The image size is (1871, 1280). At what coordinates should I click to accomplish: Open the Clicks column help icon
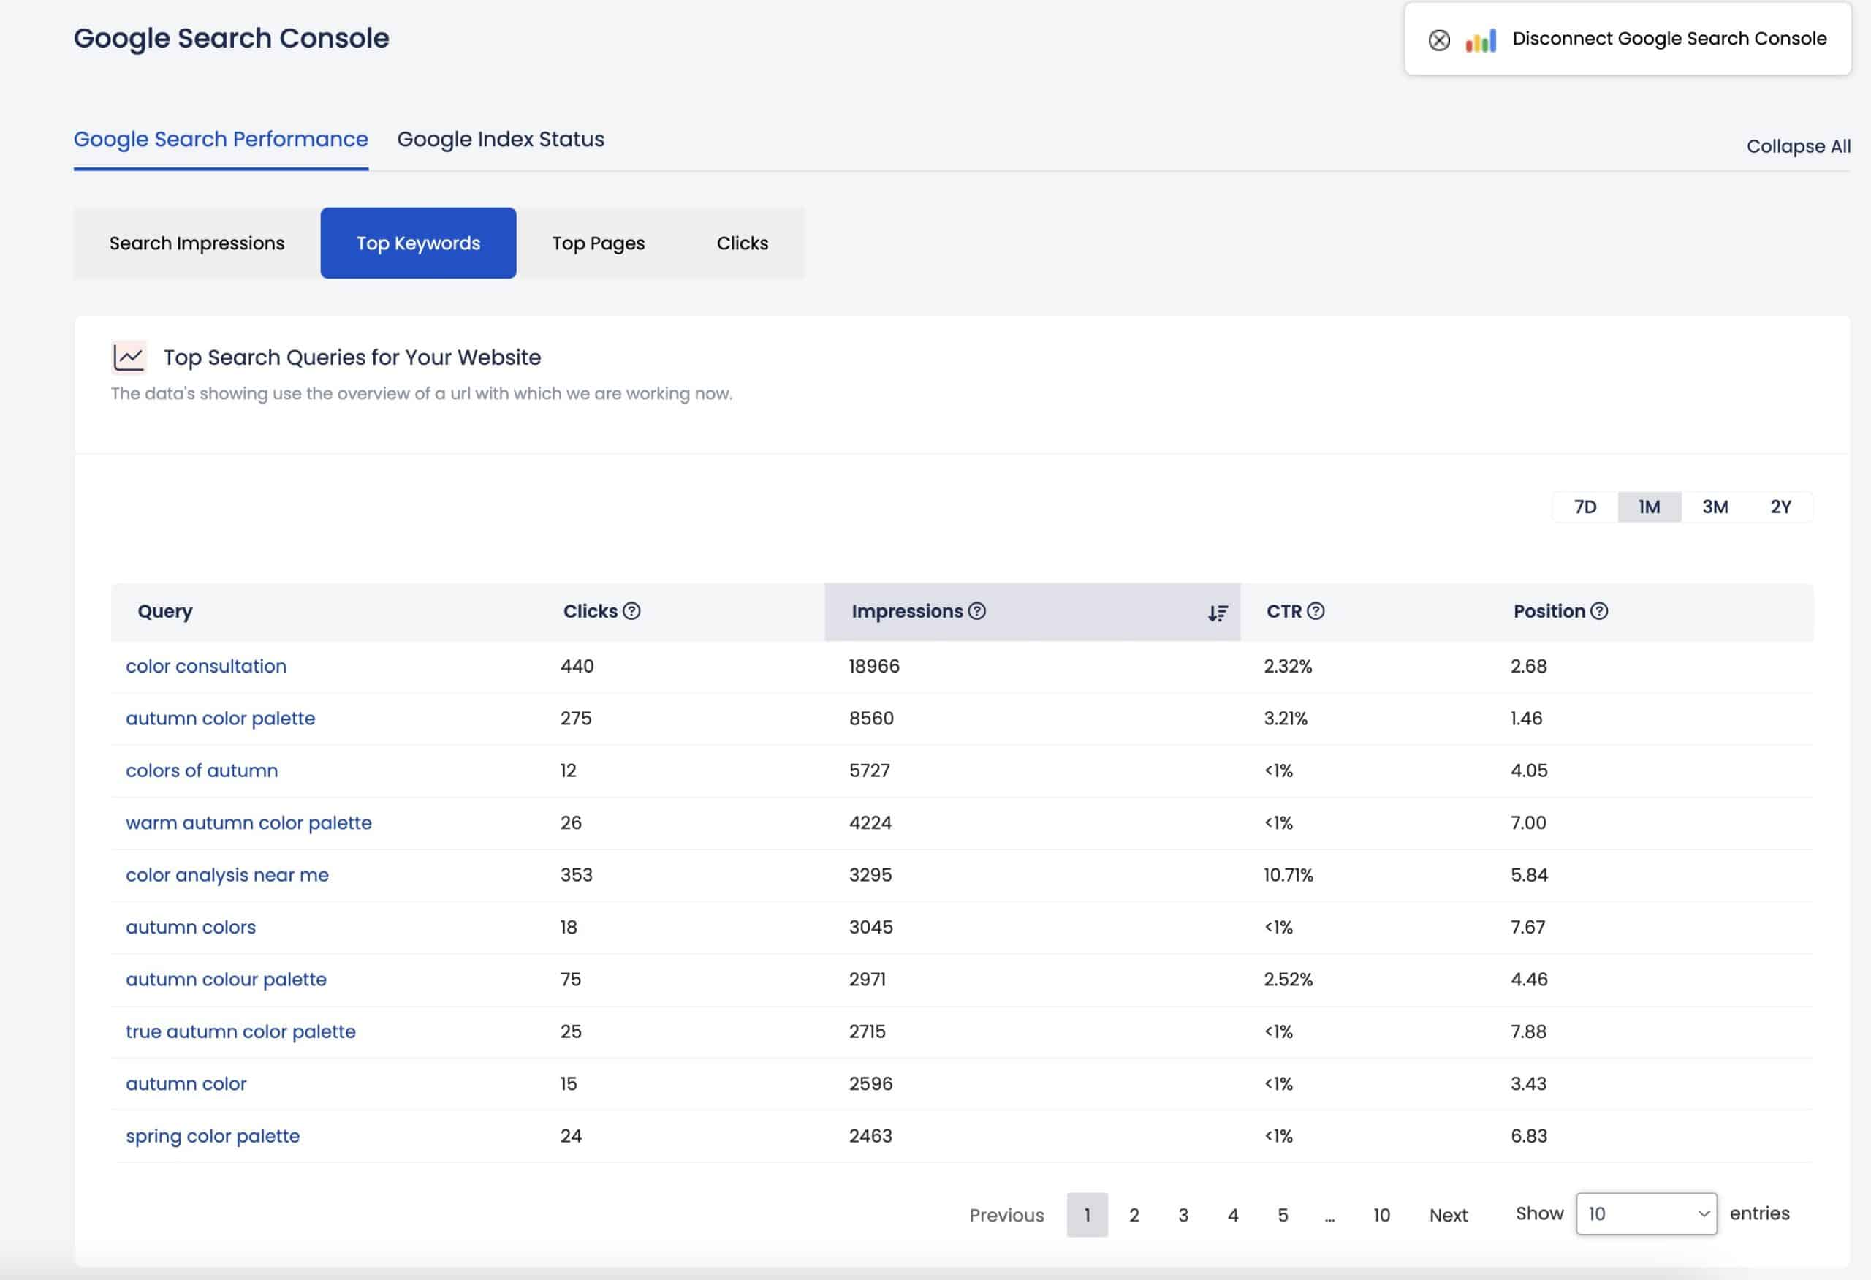point(632,611)
